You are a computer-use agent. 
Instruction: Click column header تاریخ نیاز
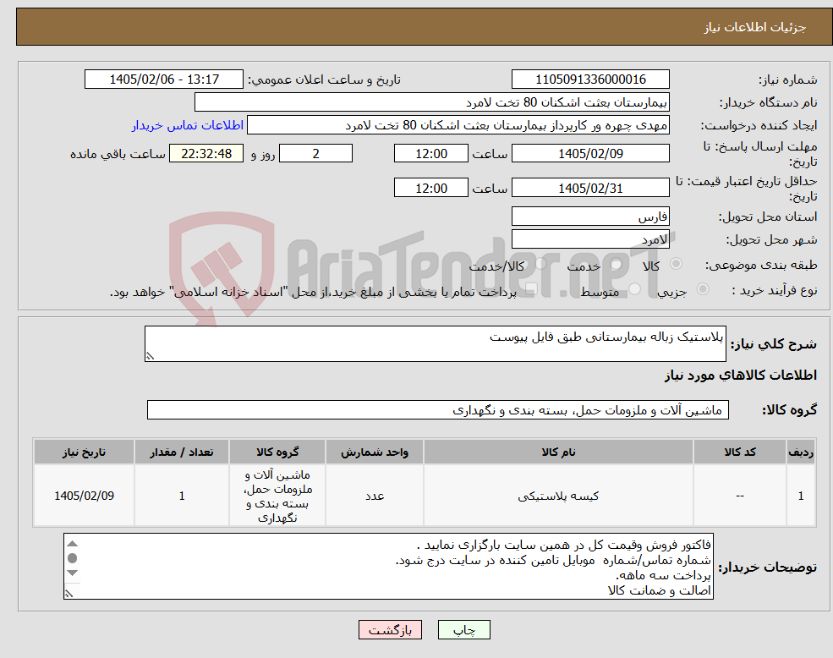click(84, 452)
